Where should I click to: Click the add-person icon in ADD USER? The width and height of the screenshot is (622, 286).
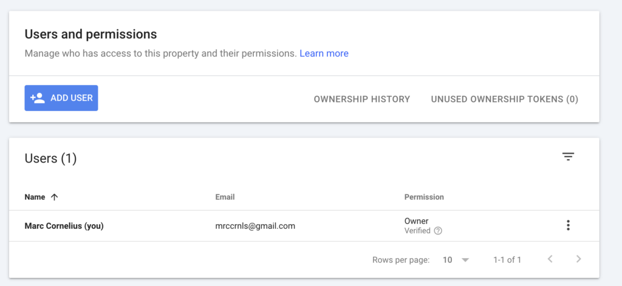pyautogui.click(x=38, y=98)
